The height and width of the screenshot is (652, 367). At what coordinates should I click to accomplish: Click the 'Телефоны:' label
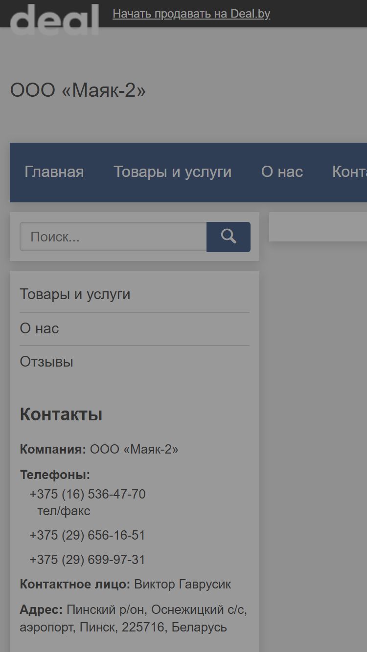[x=55, y=475]
